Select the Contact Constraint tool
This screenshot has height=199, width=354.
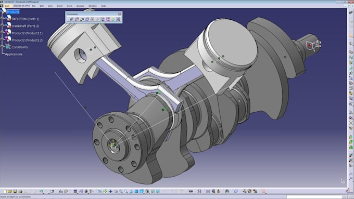tap(77, 19)
